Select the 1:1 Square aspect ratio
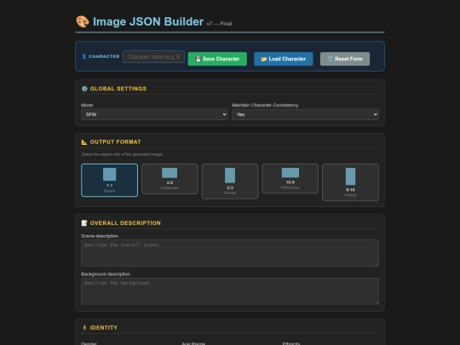Viewport: 460px width, 345px height. (109, 180)
